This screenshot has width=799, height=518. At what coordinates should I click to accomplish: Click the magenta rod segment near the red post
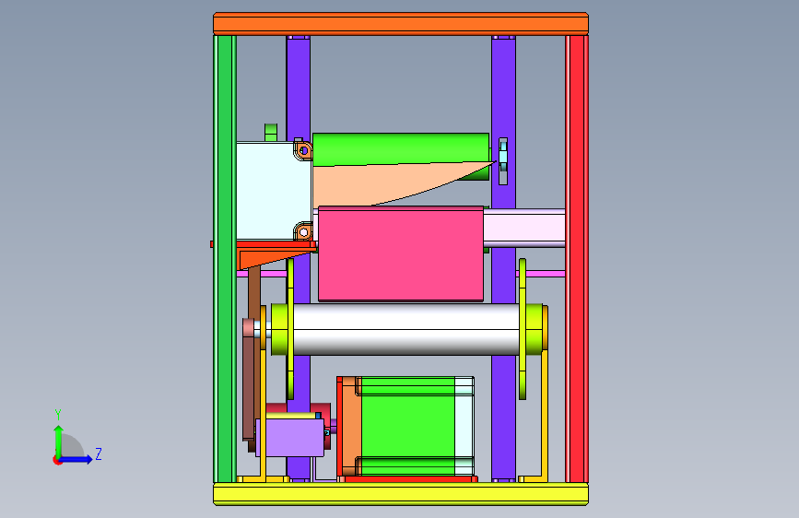(x=541, y=274)
